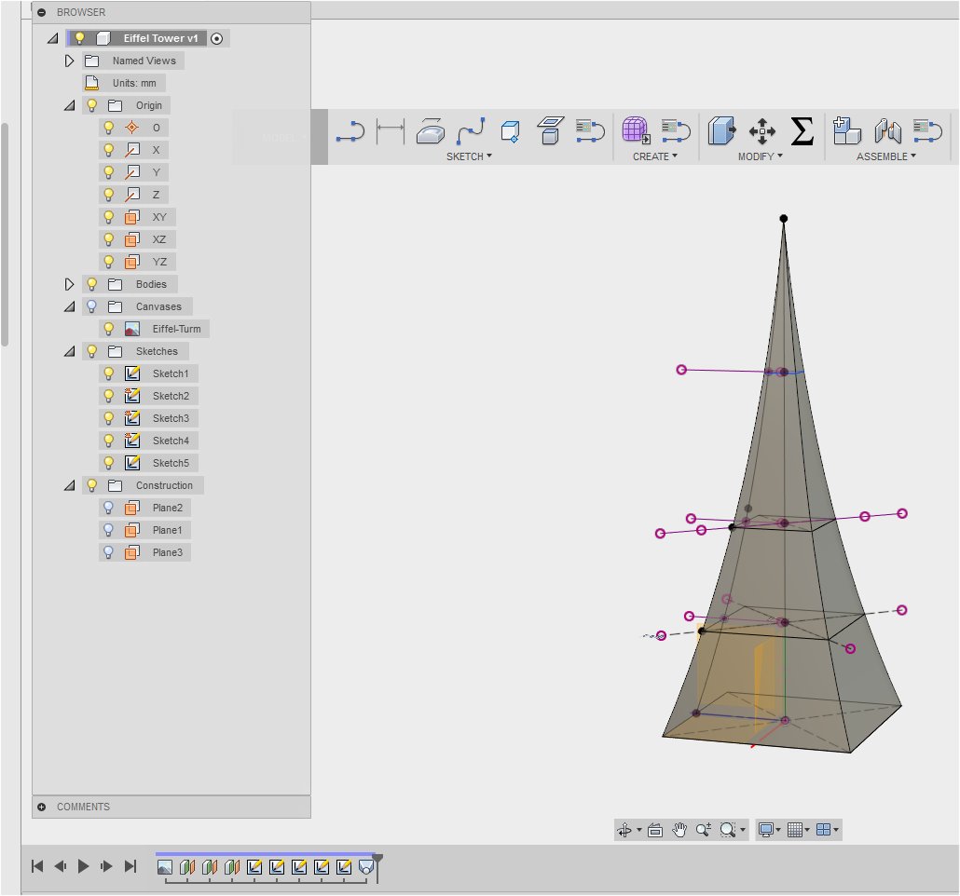The image size is (960, 896).
Task: Click the Units: mm entry
Action: pos(134,83)
